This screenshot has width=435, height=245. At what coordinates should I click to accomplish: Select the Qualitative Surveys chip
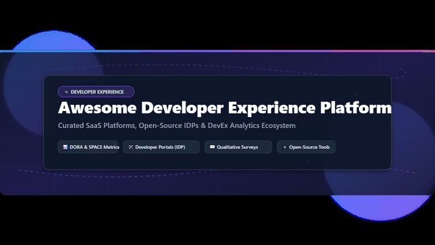click(x=239, y=147)
